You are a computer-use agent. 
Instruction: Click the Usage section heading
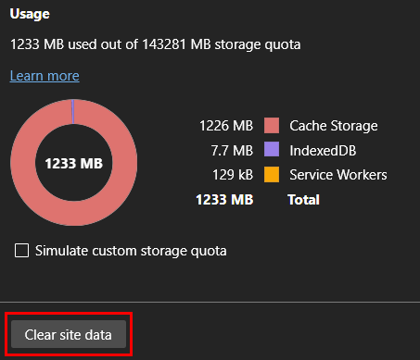coord(30,14)
